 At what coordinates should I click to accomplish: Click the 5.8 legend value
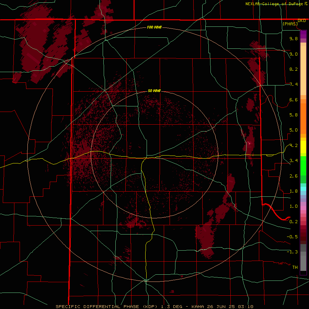[294, 115]
